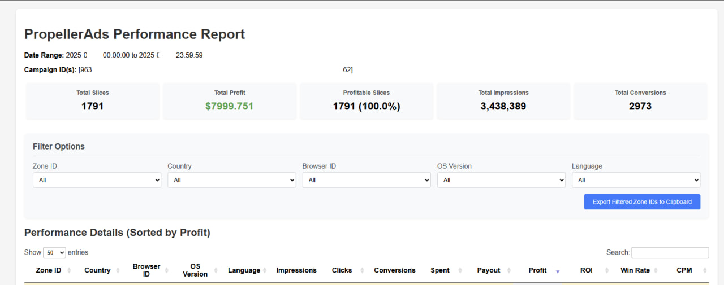
Task: Click the Total Profit value $7999.751
Action: tap(230, 106)
